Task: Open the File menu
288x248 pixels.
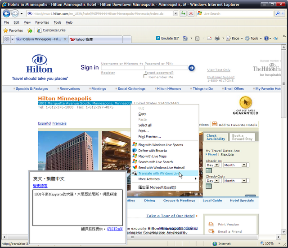Action: tap(6, 22)
